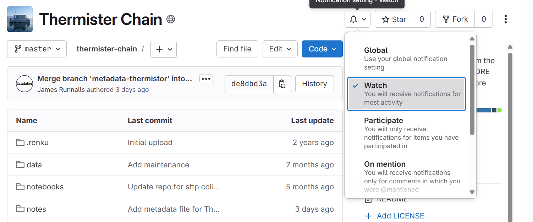
Task: Open the Edit dropdown menu
Action: pyautogui.click(x=280, y=49)
